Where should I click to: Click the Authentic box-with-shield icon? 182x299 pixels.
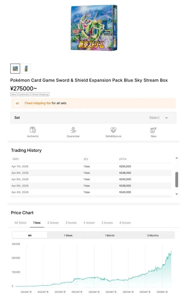[x=33, y=130]
